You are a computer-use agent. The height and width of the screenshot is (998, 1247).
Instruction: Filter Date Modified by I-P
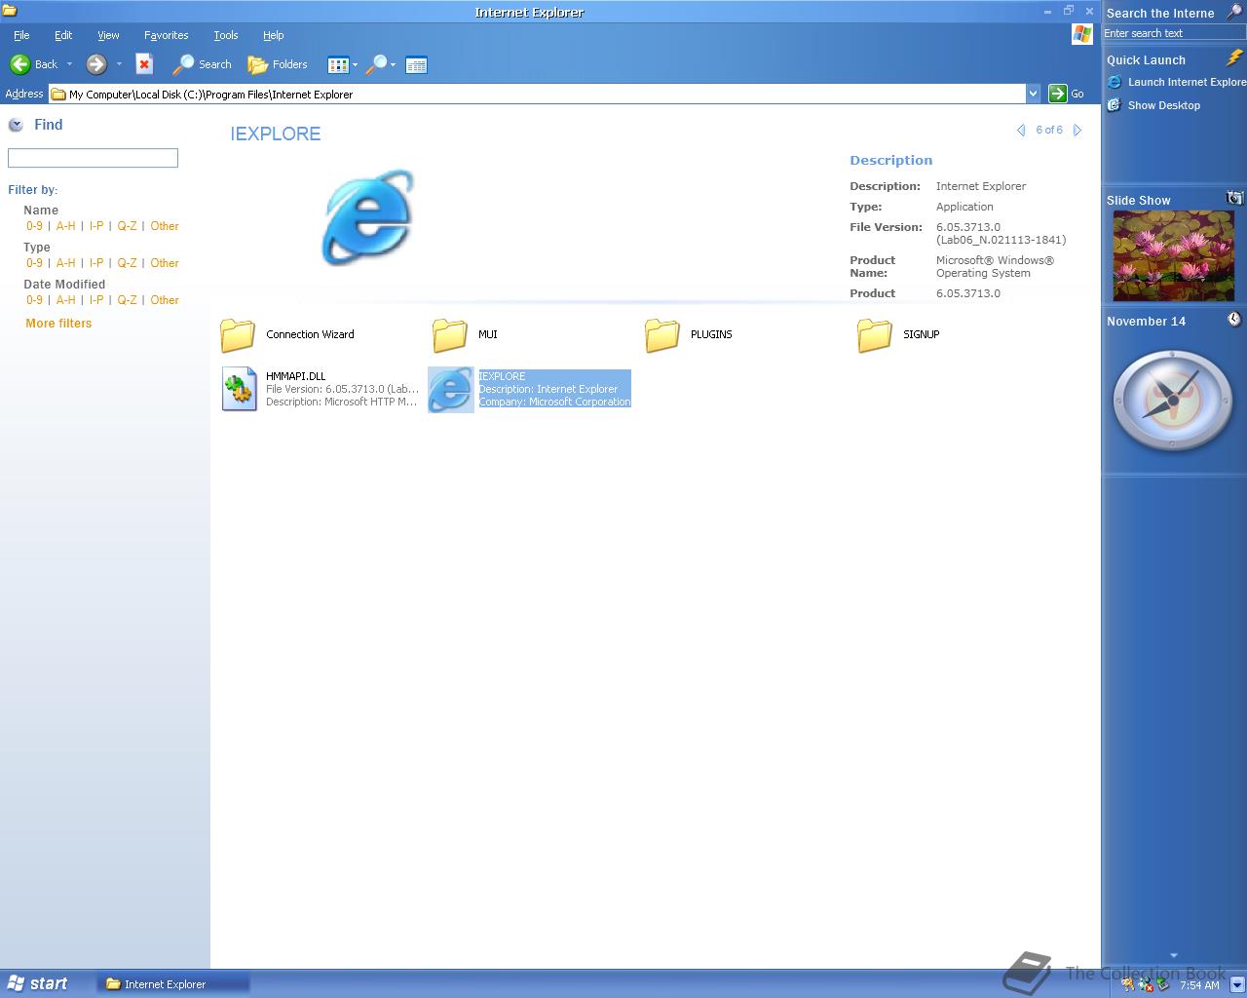pyautogui.click(x=96, y=300)
